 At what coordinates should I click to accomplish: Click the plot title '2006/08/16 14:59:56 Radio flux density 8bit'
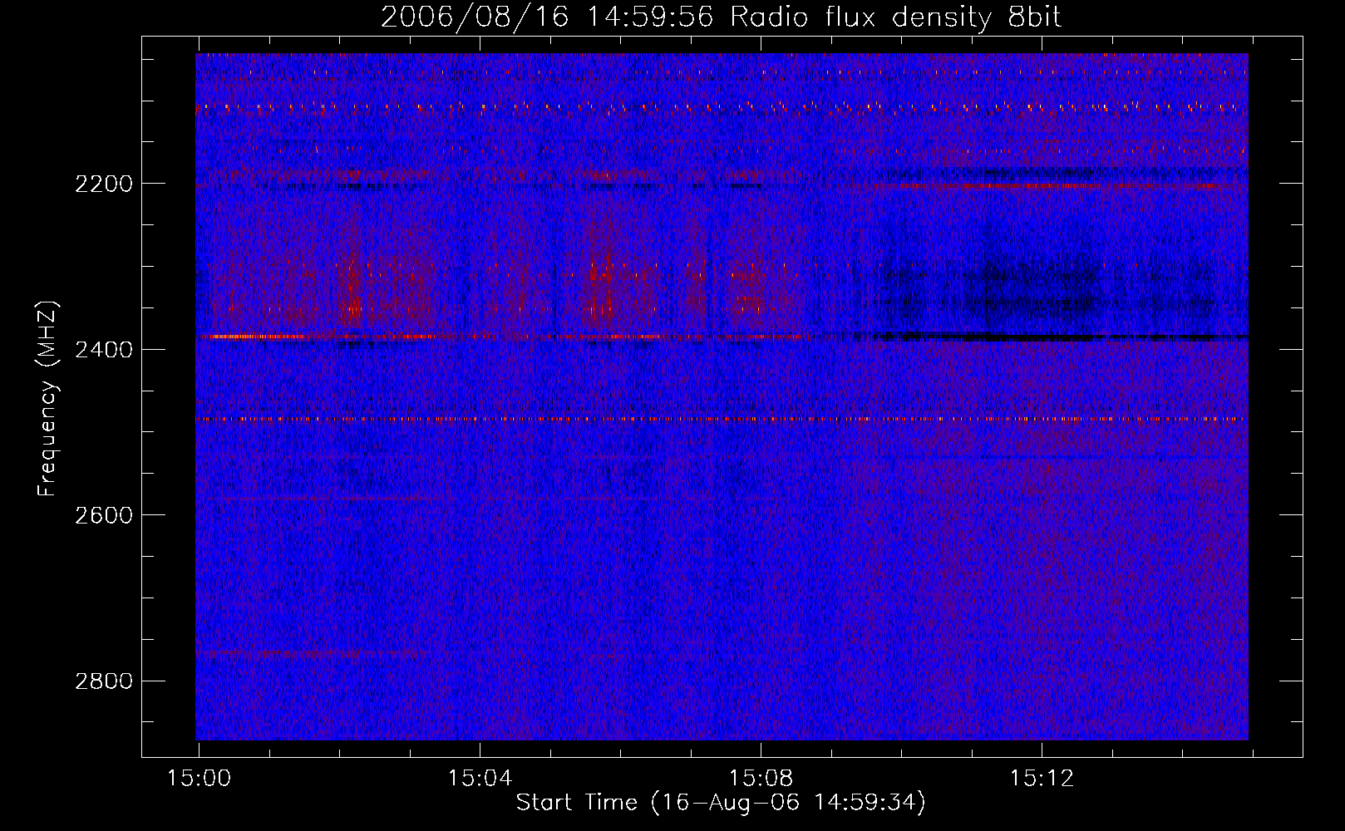pyautogui.click(x=721, y=17)
